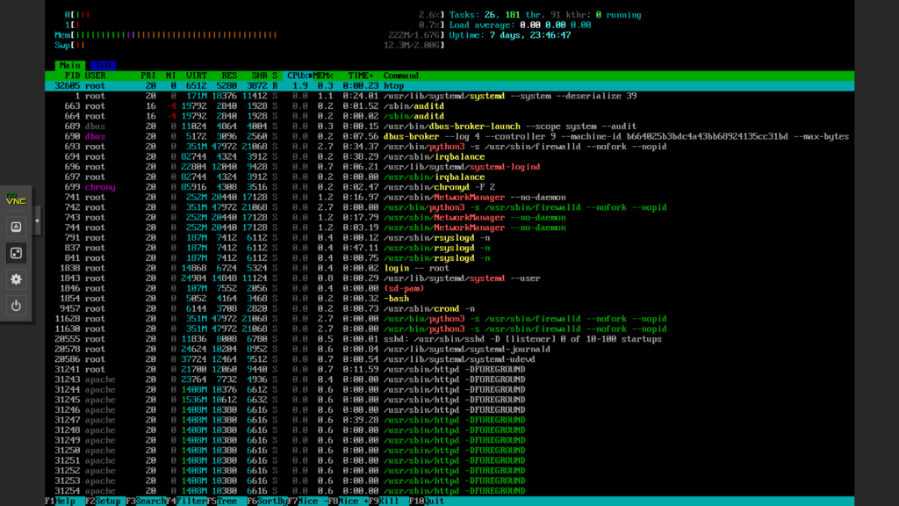The height and width of the screenshot is (506, 899).
Task: Select the PID 31243 apache httpd row
Action: [449, 379]
